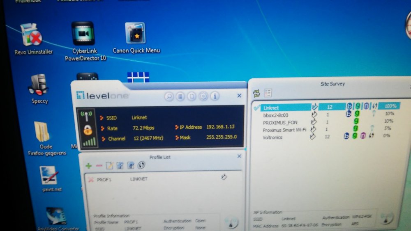
Task: Rescan networks with Site Survey refresh icon
Action: coord(256,93)
